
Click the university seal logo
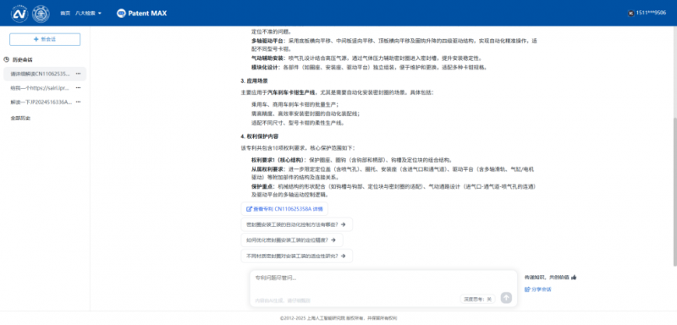[41, 14]
